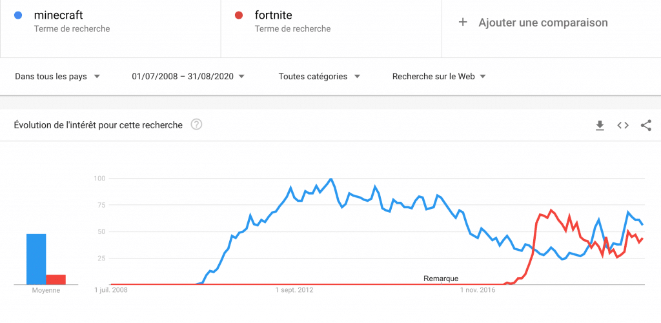The height and width of the screenshot is (323, 661).
Task: Click the red fortnite average bar
Action: [56, 279]
